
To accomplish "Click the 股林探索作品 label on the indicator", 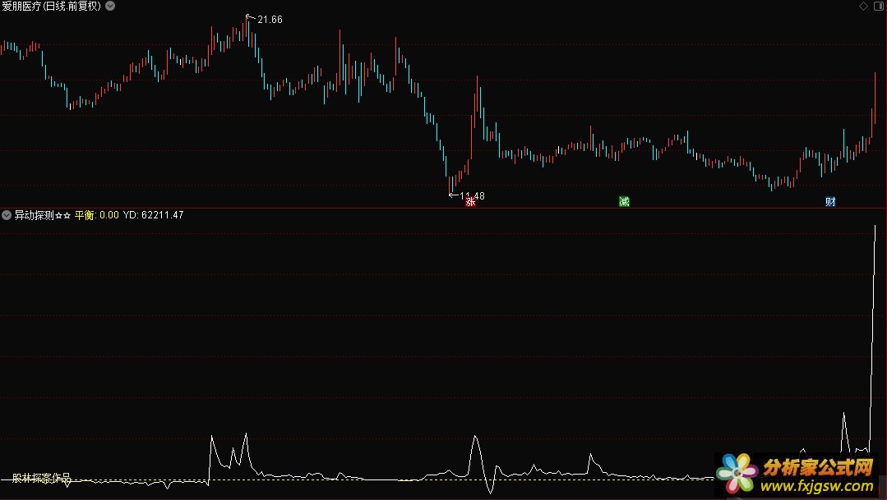I will [41, 479].
